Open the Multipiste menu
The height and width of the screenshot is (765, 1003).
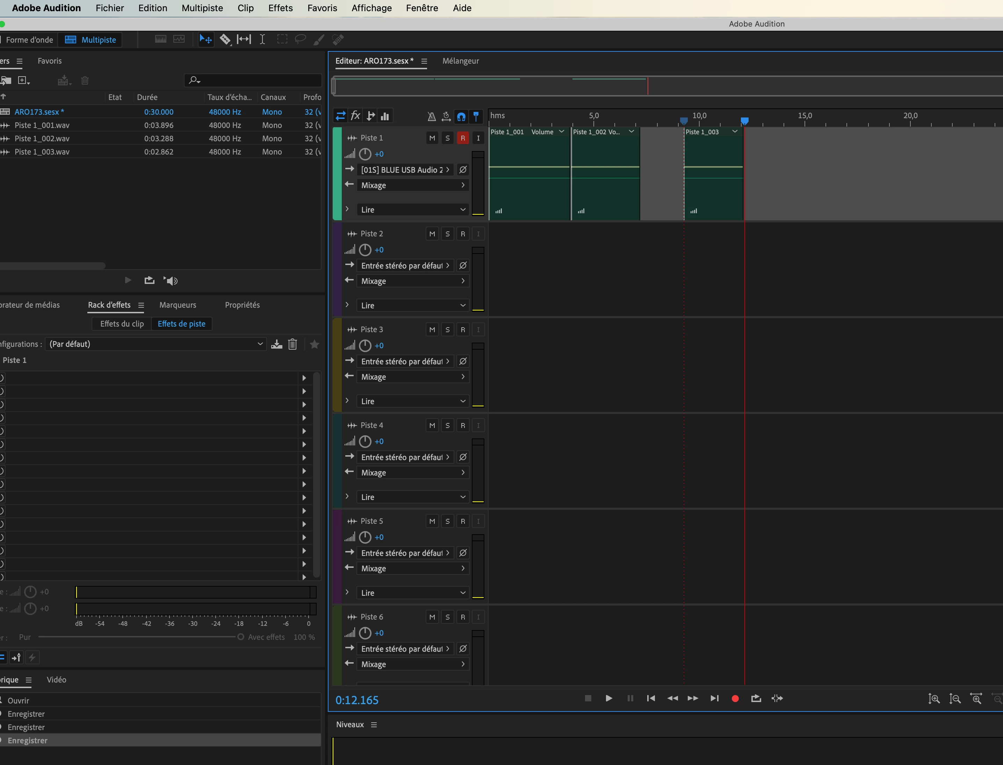(x=202, y=8)
